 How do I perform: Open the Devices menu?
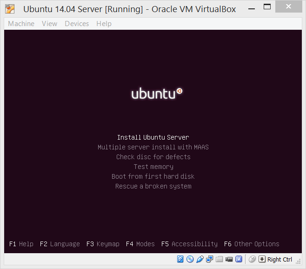[x=77, y=24]
